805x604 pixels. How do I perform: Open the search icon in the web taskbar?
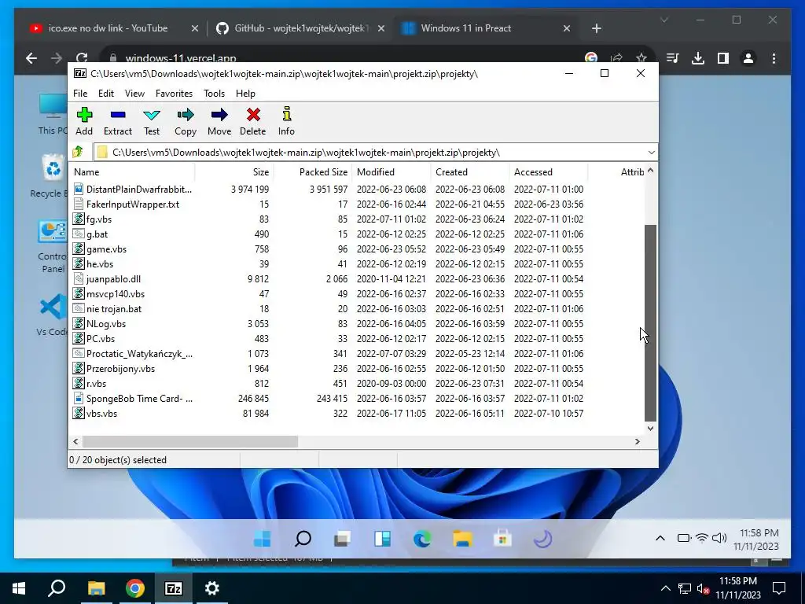click(x=303, y=539)
